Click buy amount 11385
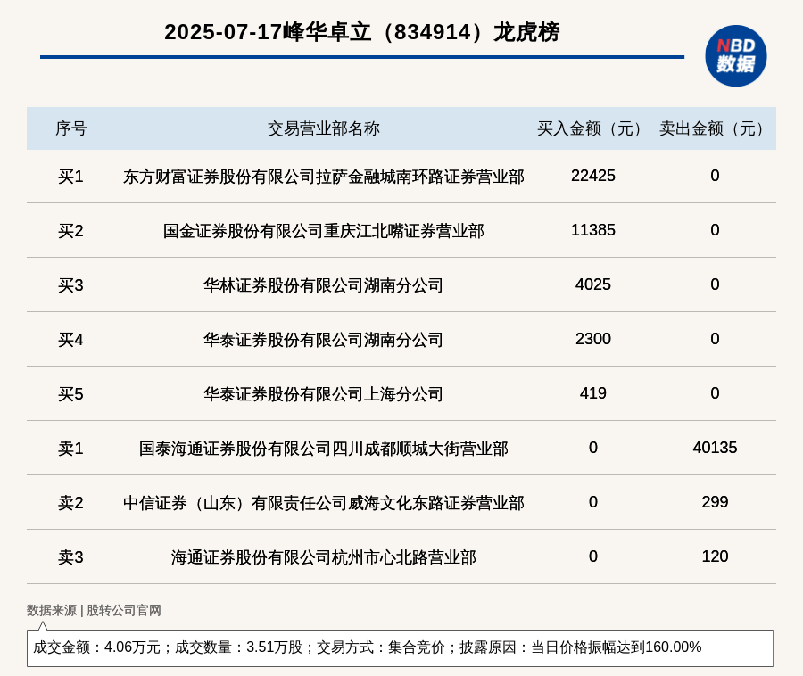The image size is (803, 676). click(x=593, y=230)
